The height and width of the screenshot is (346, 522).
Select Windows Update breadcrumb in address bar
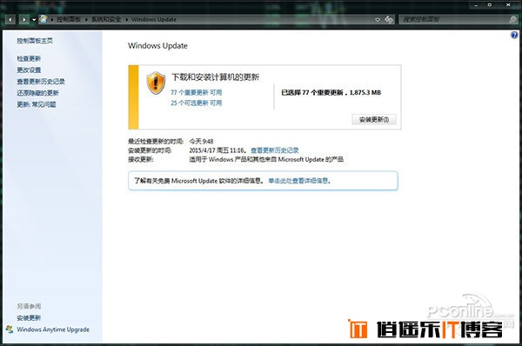click(x=154, y=19)
